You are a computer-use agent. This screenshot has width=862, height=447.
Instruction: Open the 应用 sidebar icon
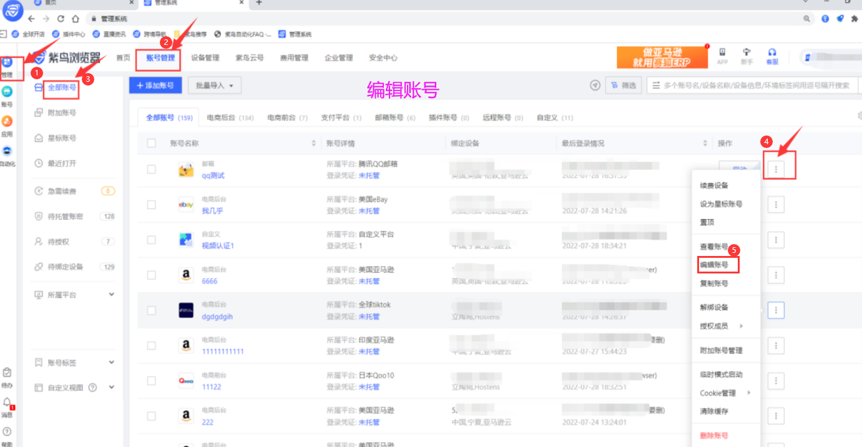coord(7,122)
